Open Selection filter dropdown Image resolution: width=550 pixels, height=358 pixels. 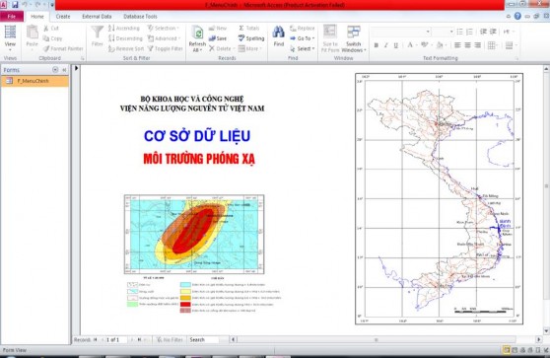click(163, 28)
